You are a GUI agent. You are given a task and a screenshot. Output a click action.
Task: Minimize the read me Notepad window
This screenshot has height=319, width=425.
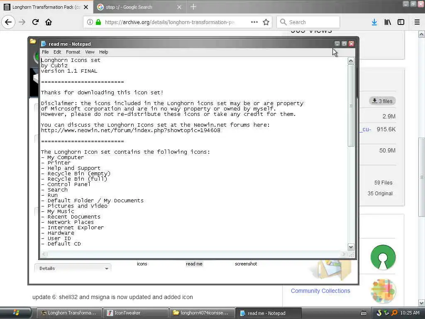[x=337, y=44]
